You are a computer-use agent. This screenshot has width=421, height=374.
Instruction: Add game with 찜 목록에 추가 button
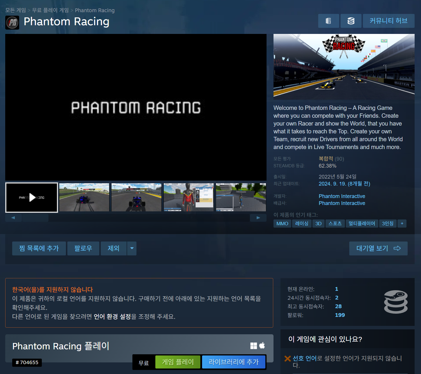coord(39,248)
